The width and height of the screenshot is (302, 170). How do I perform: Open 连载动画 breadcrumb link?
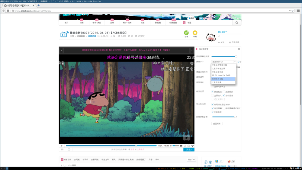[92, 36]
